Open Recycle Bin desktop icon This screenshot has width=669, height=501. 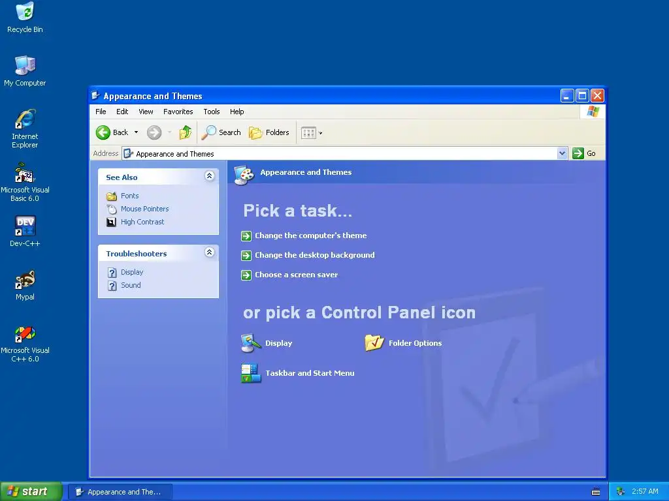coord(25,18)
